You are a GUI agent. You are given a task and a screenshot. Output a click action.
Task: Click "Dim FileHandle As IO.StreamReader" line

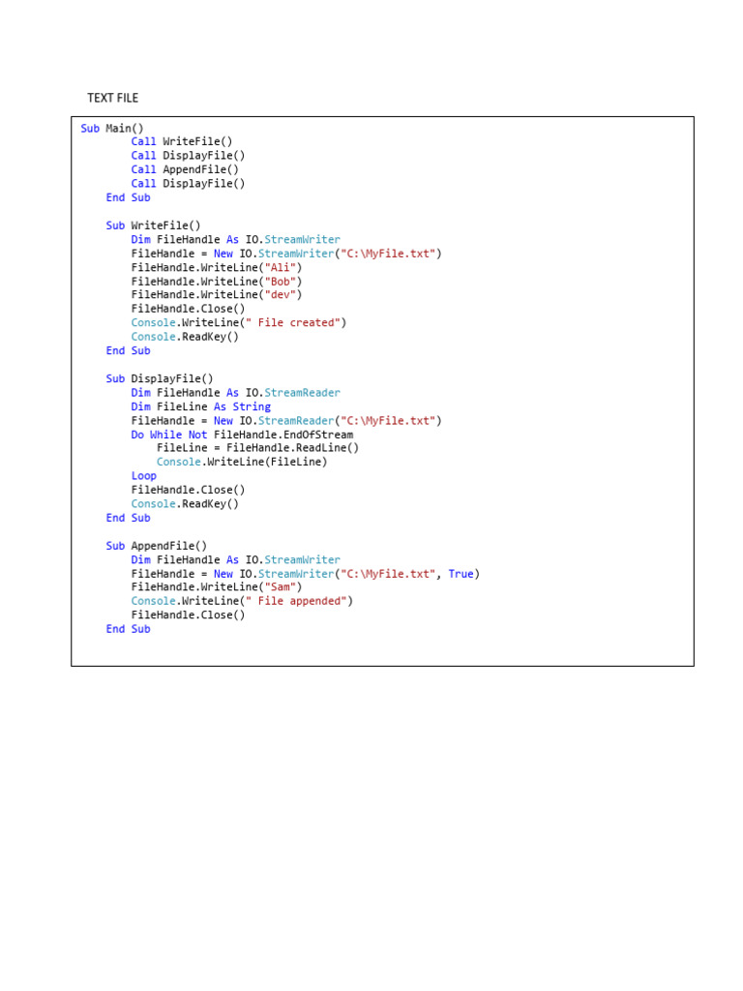pos(235,393)
